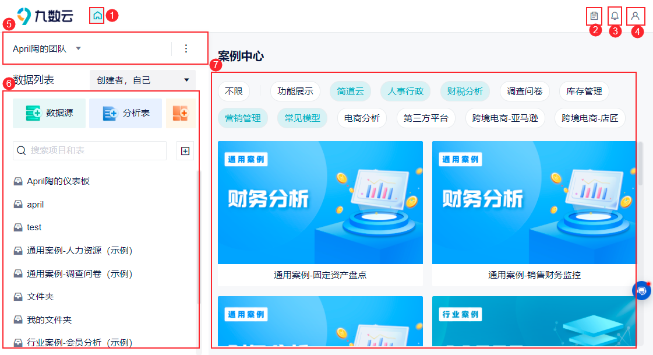Open the 行业案例 card in second row

click(534, 321)
